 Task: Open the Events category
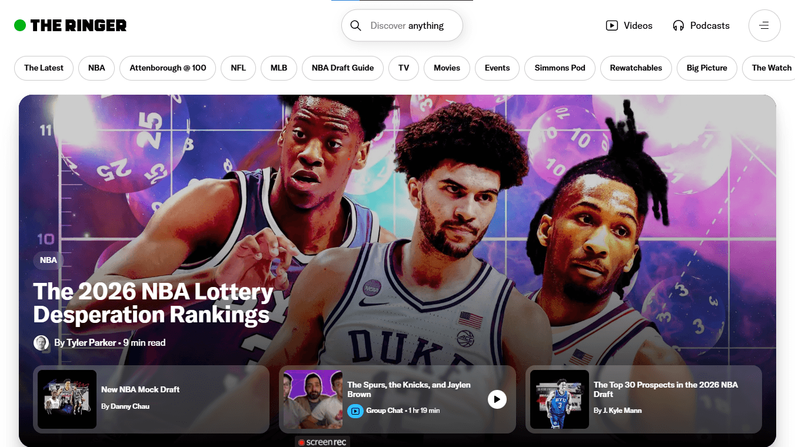coord(497,68)
